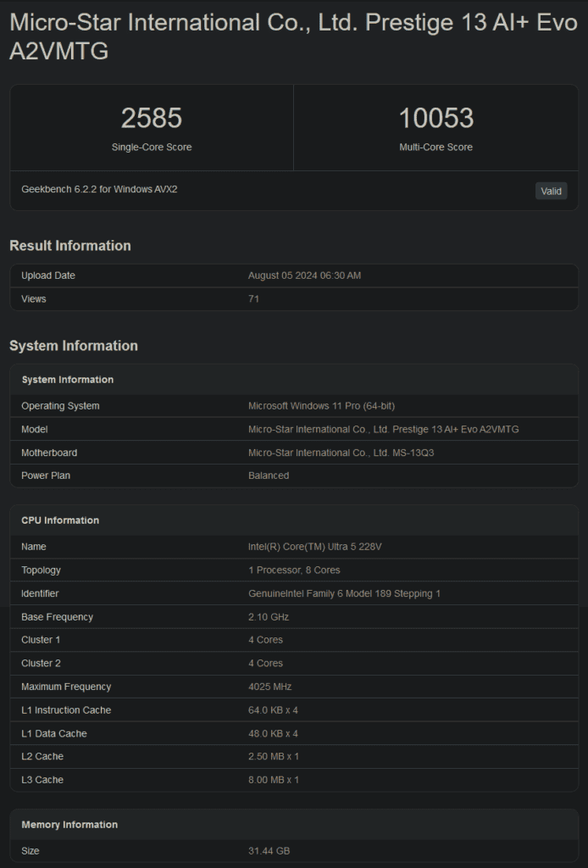Click the Model value Prestige 13 AI+ Evo A2VMTG
This screenshot has height=868, width=588.
tap(383, 430)
